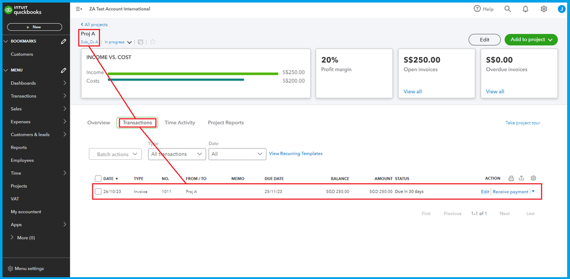View all open invoices

tap(413, 91)
